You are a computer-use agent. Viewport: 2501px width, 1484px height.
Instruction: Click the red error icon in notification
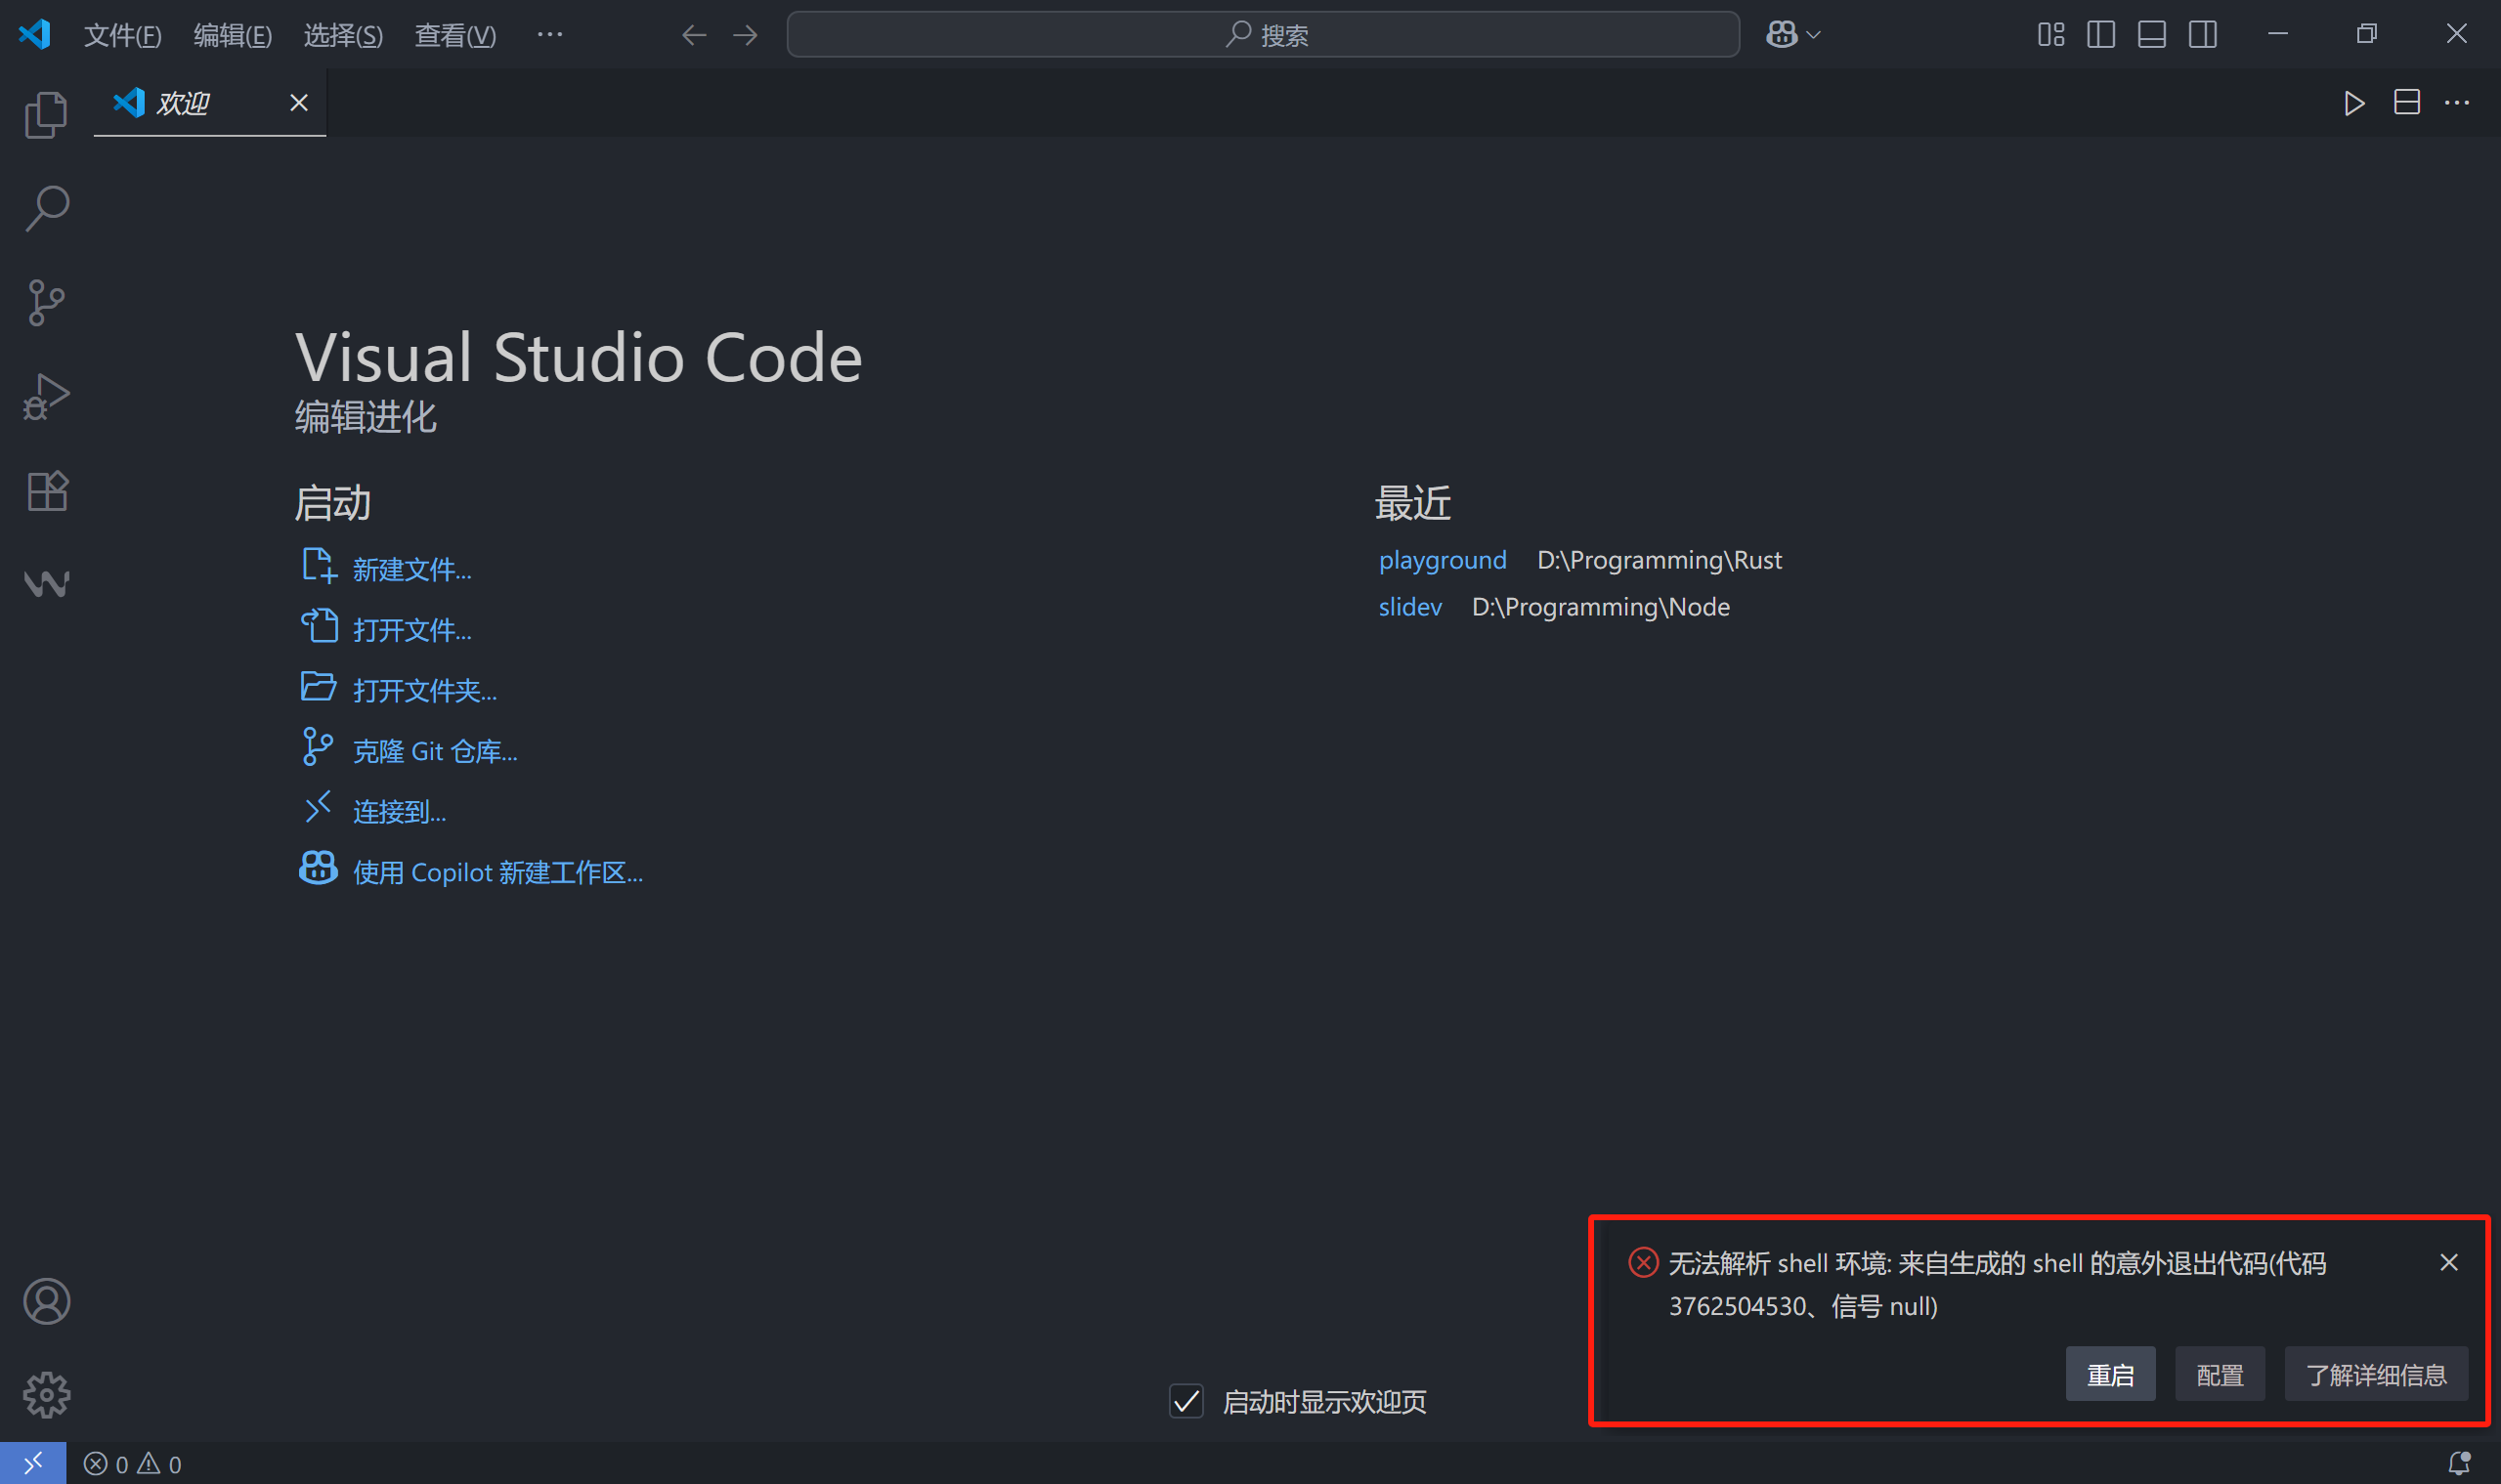[1643, 1263]
